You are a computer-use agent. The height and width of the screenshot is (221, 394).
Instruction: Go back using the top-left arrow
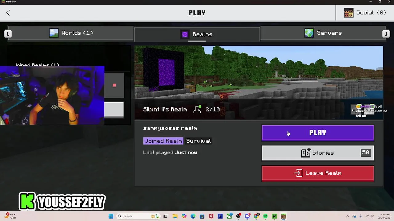point(8,13)
